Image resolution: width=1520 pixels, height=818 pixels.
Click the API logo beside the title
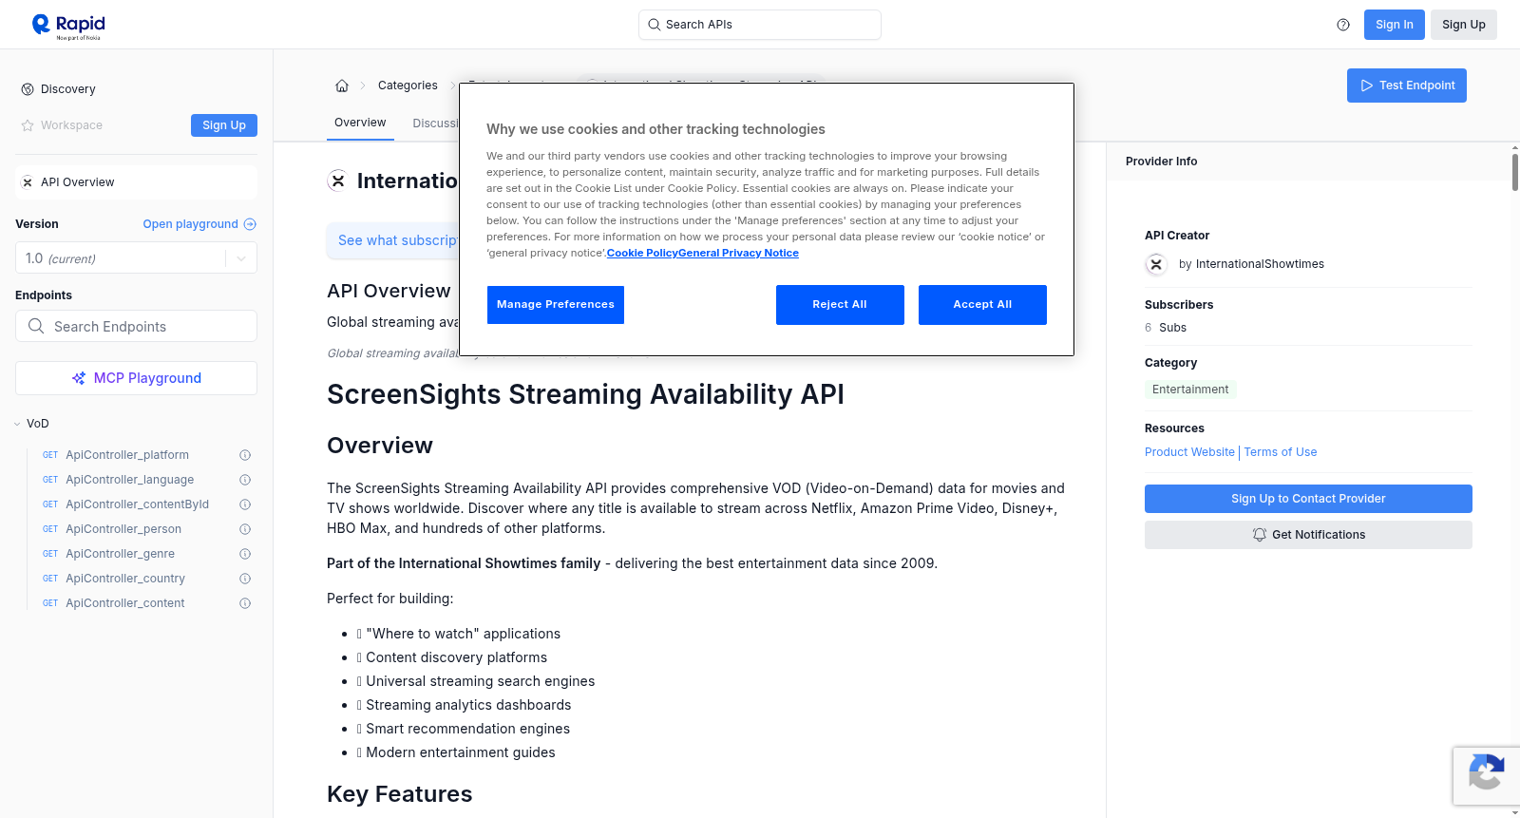pyautogui.click(x=337, y=181)
